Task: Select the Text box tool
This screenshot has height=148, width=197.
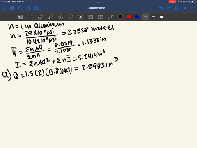Action: (x=101, y=17)
